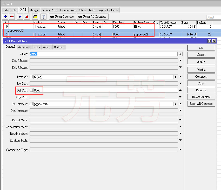Select the NAT tab
The image size is (221, 190).
click(x=23, y=10)
